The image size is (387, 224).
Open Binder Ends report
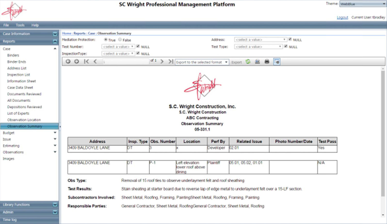click(x=17, y=62)
